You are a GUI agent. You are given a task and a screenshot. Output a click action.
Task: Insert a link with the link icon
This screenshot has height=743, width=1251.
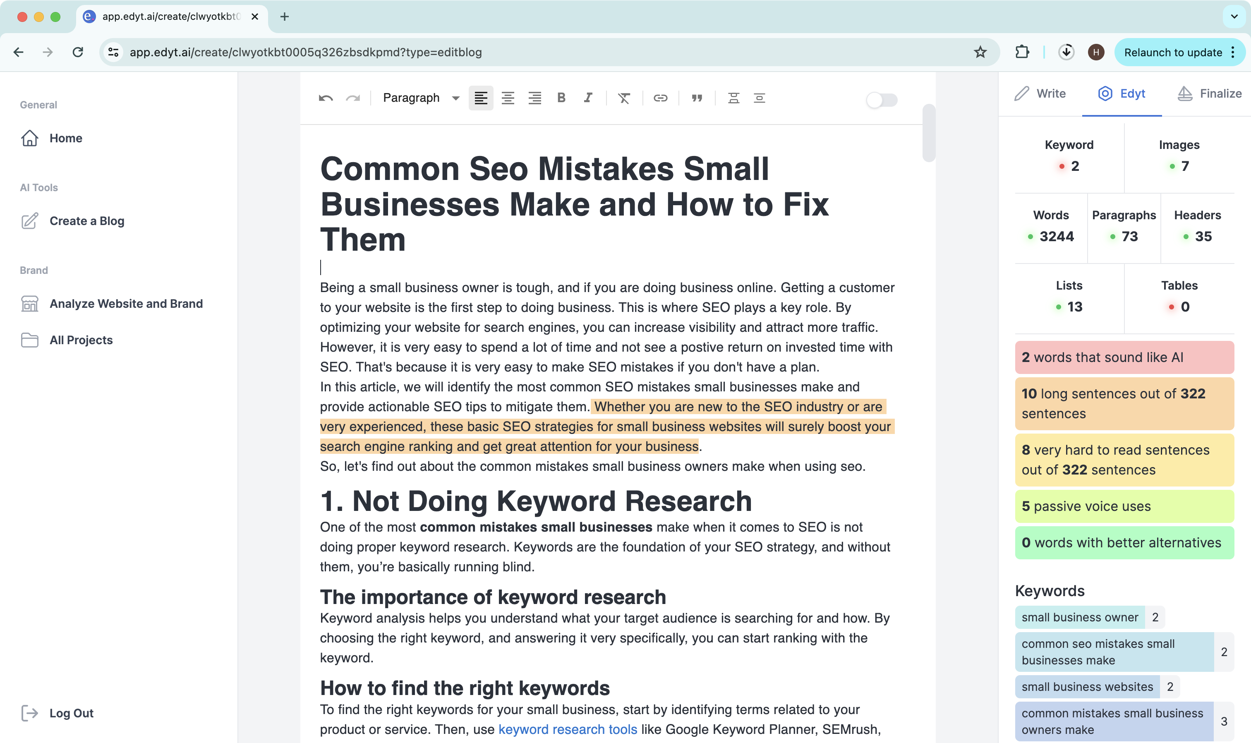tap(660, 98)
